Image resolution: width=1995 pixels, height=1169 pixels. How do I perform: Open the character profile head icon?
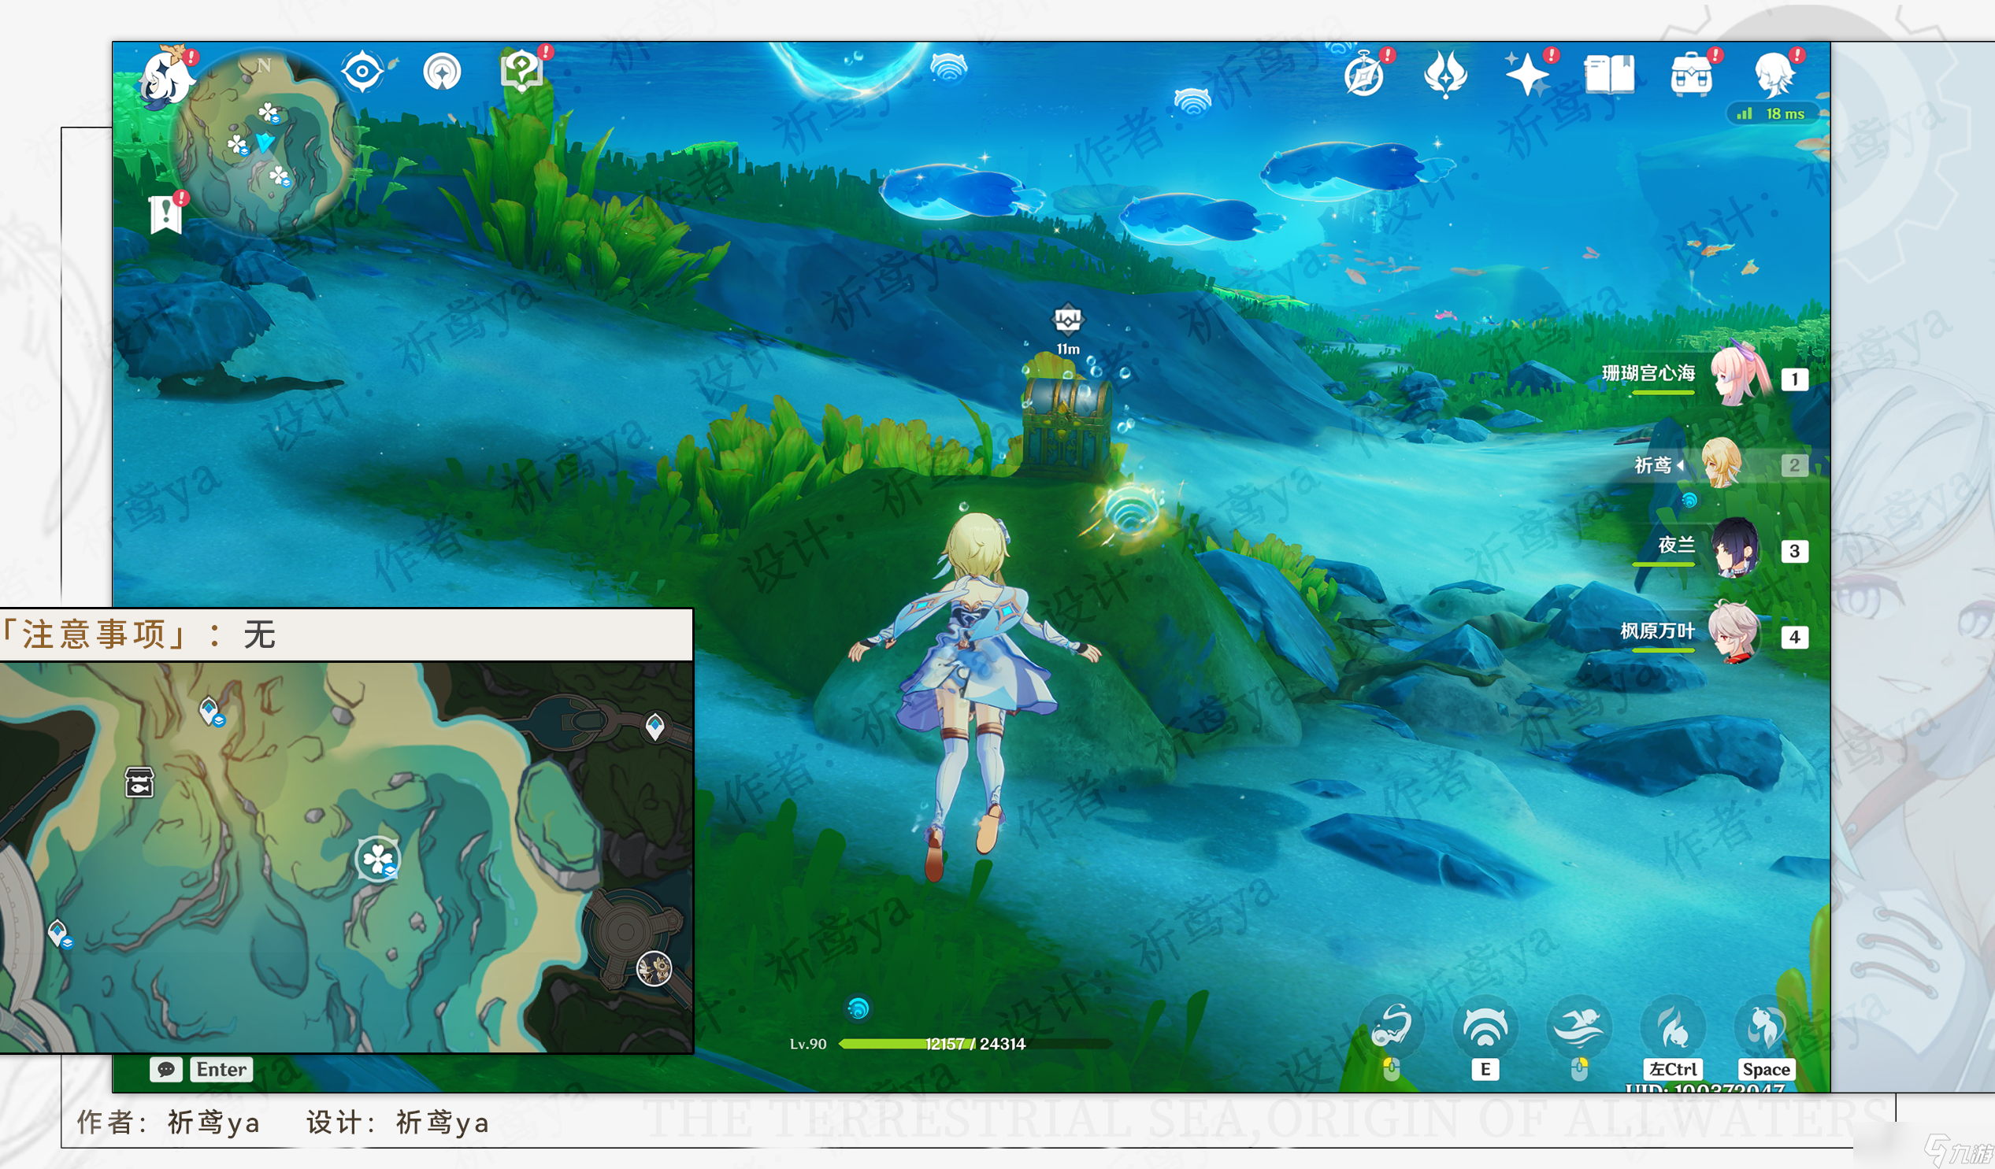point(1774,75)
